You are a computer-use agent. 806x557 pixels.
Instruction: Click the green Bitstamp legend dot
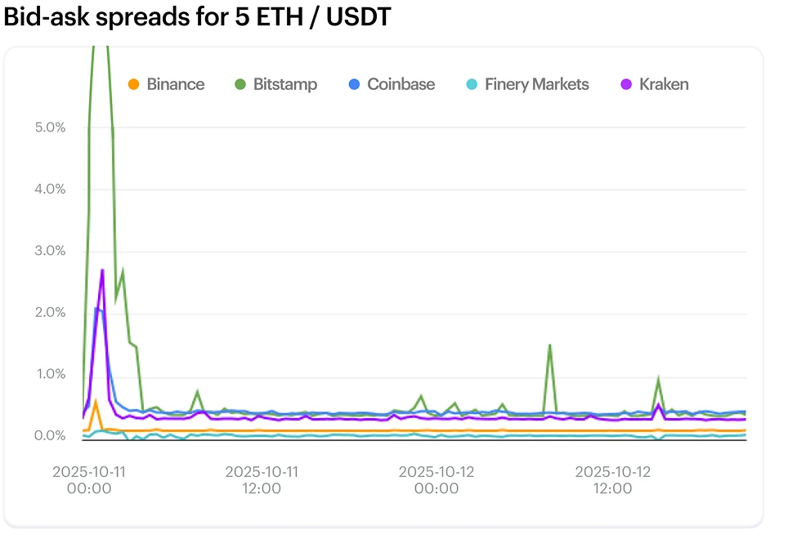tap(240, 84)
